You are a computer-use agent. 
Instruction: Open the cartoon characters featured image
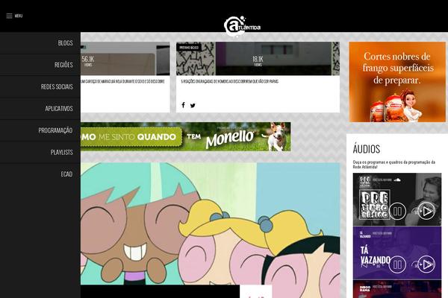(209, 223)
